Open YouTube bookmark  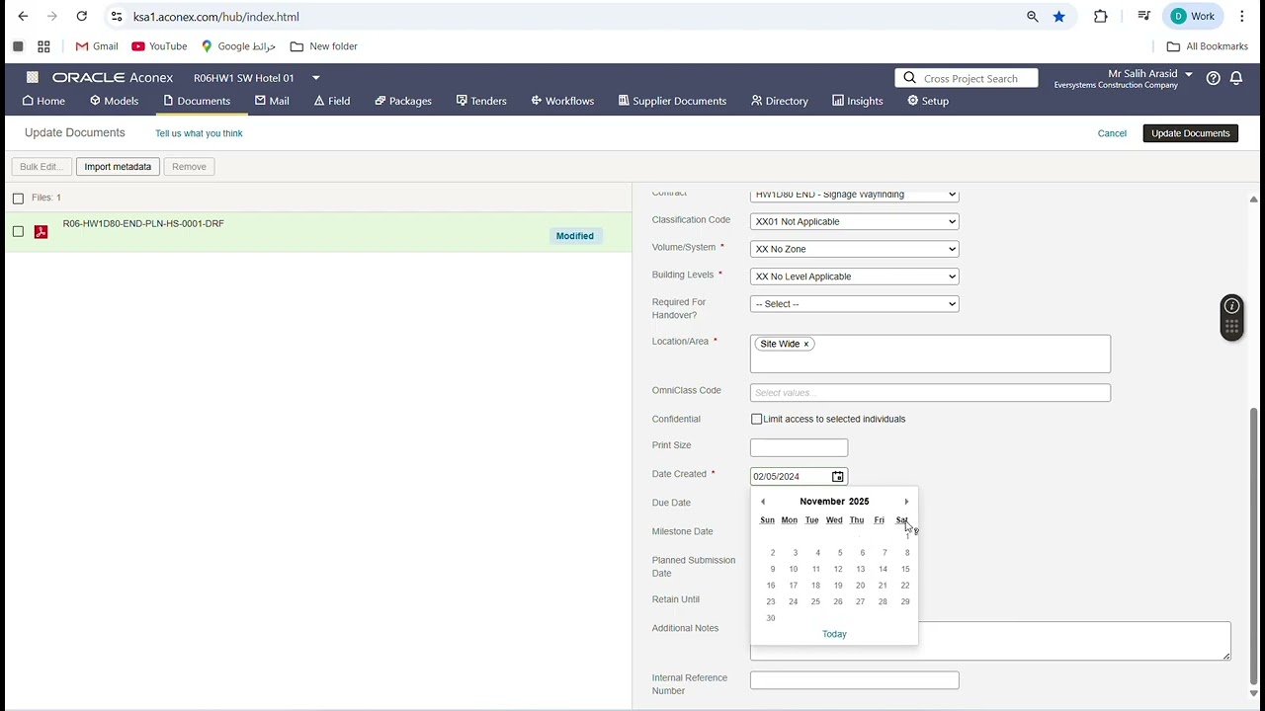coord(159,46)
